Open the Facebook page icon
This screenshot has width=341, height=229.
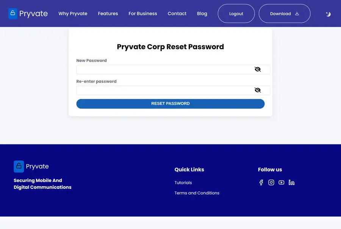click(x=261, y=182)
